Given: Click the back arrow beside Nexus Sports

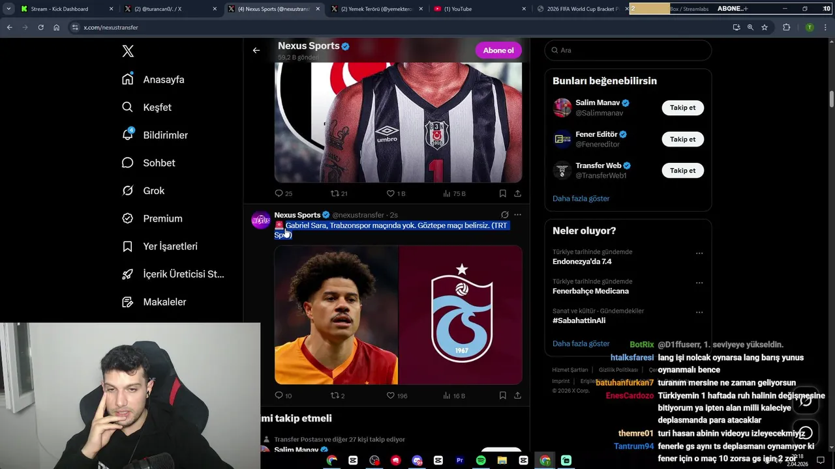Looking at the screenshot, I should [256, 50].
